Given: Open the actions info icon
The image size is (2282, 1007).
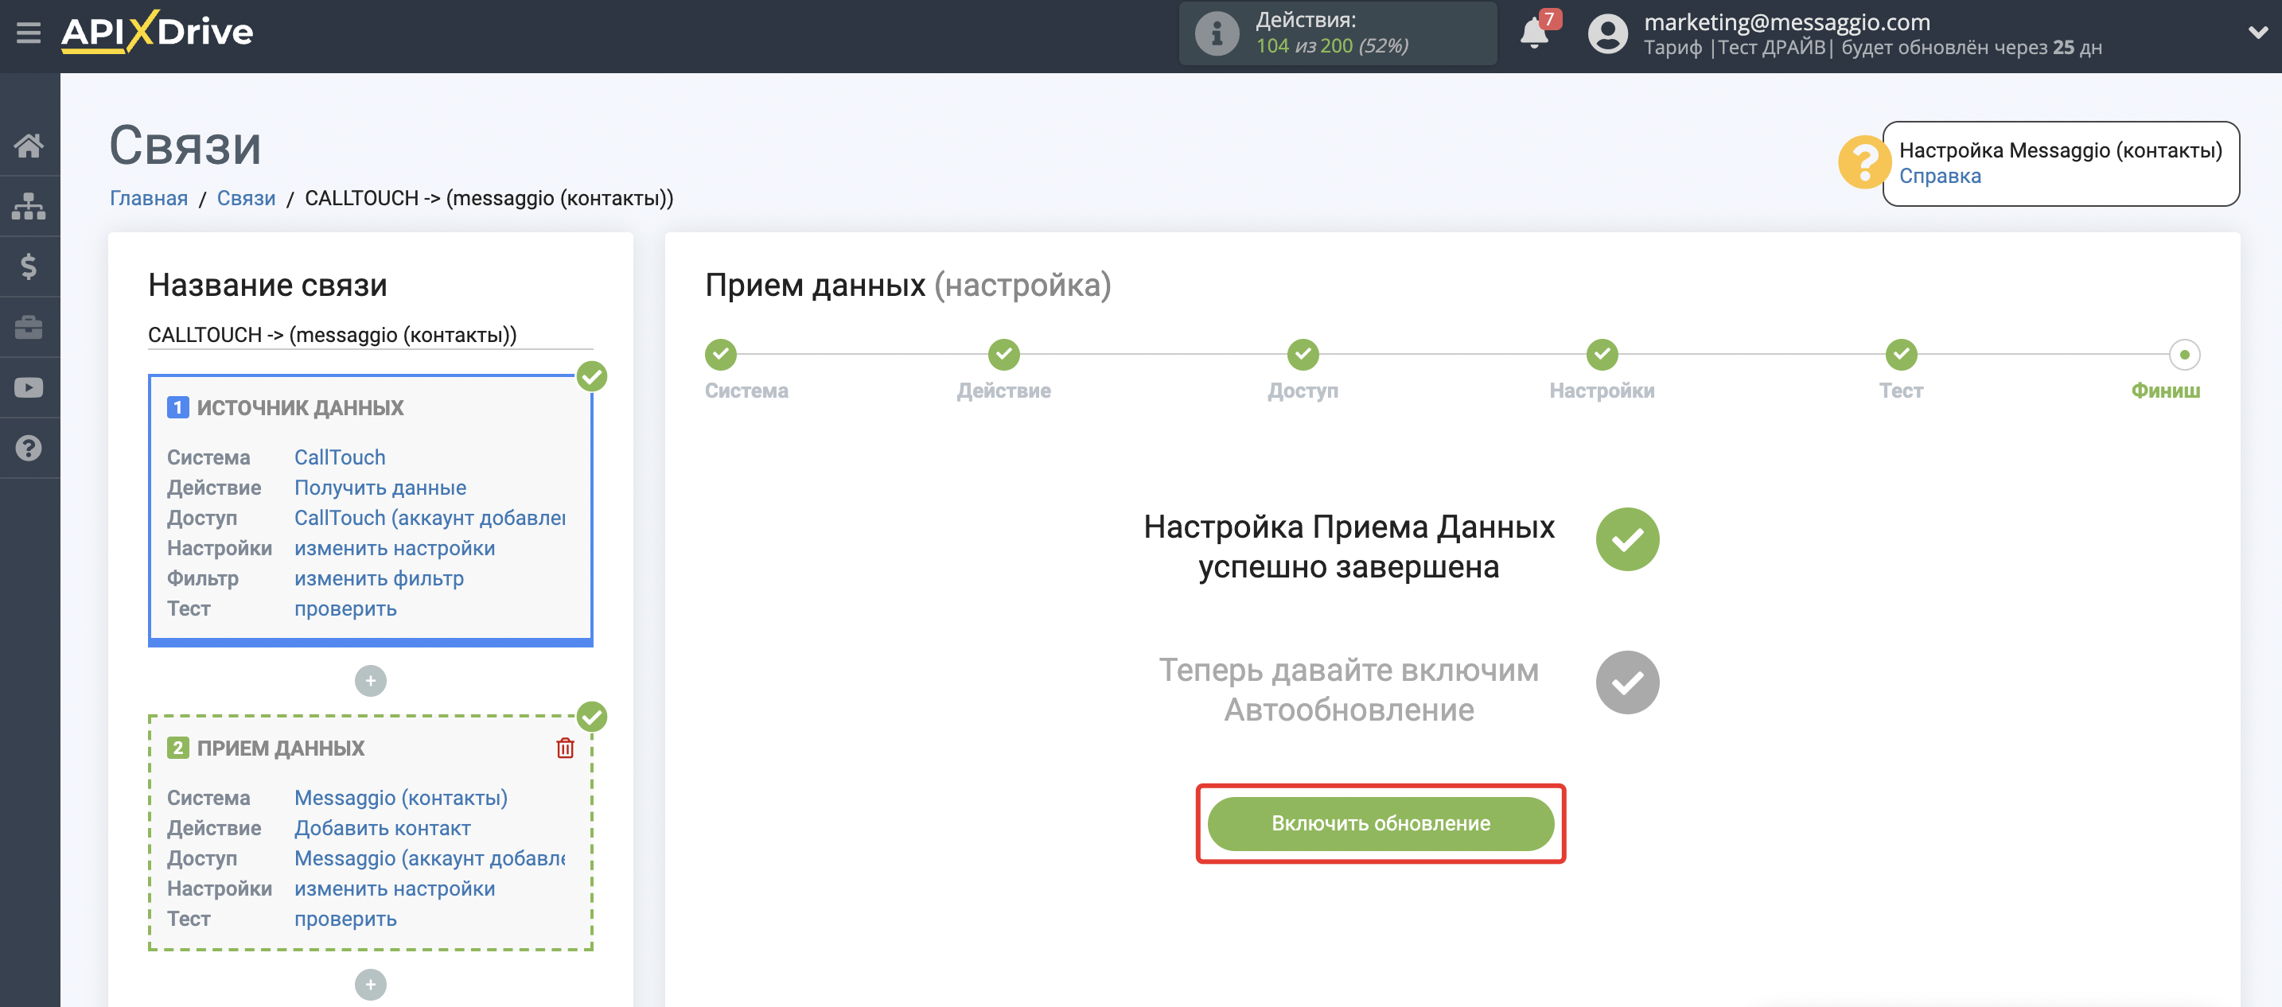Looking at the screenshot, I should [1217, 33].
